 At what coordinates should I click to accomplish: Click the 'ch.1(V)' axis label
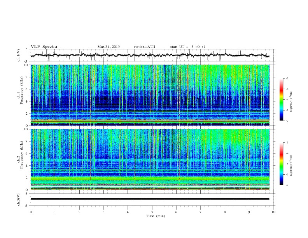tap(19, 55)
